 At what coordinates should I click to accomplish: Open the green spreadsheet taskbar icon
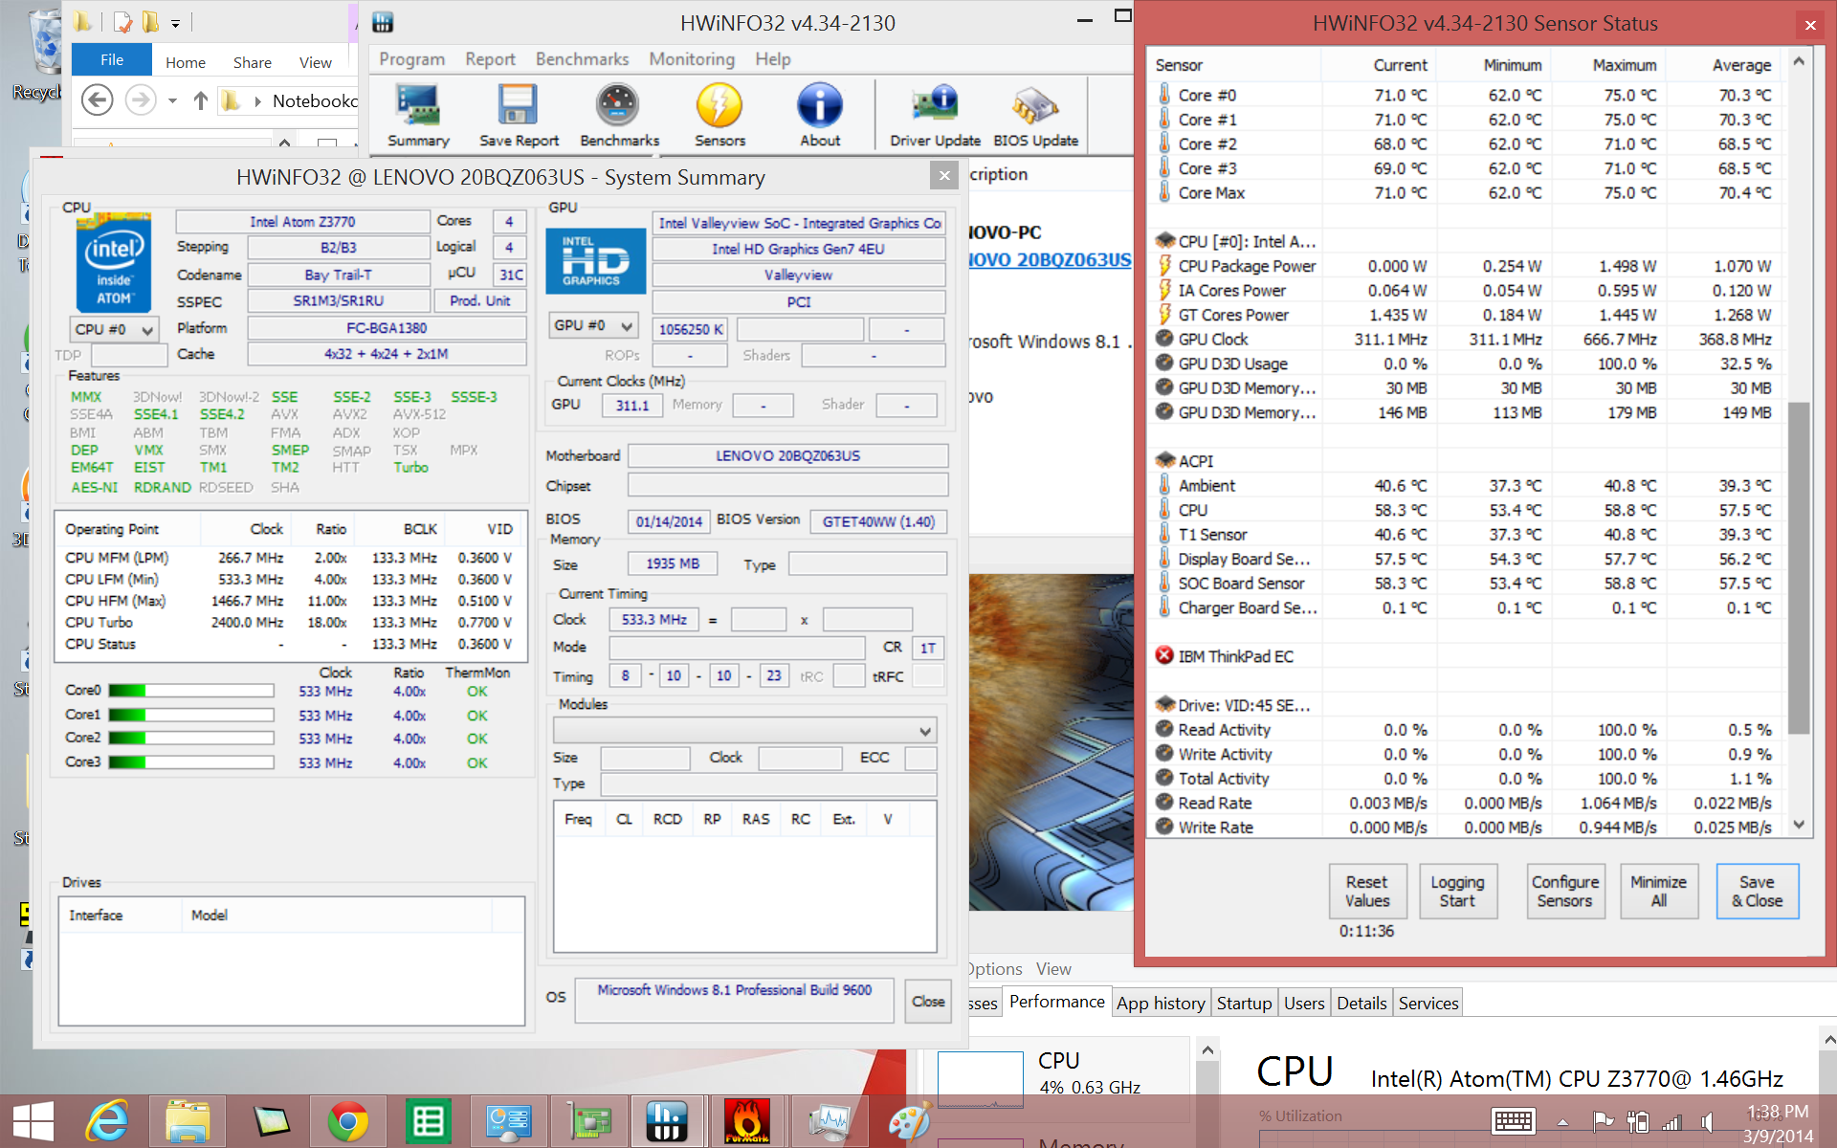click(x=428, y=1120)
